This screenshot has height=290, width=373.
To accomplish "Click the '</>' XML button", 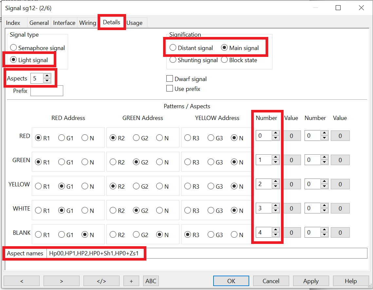I will pyautogui.click(x=101, y=281).
